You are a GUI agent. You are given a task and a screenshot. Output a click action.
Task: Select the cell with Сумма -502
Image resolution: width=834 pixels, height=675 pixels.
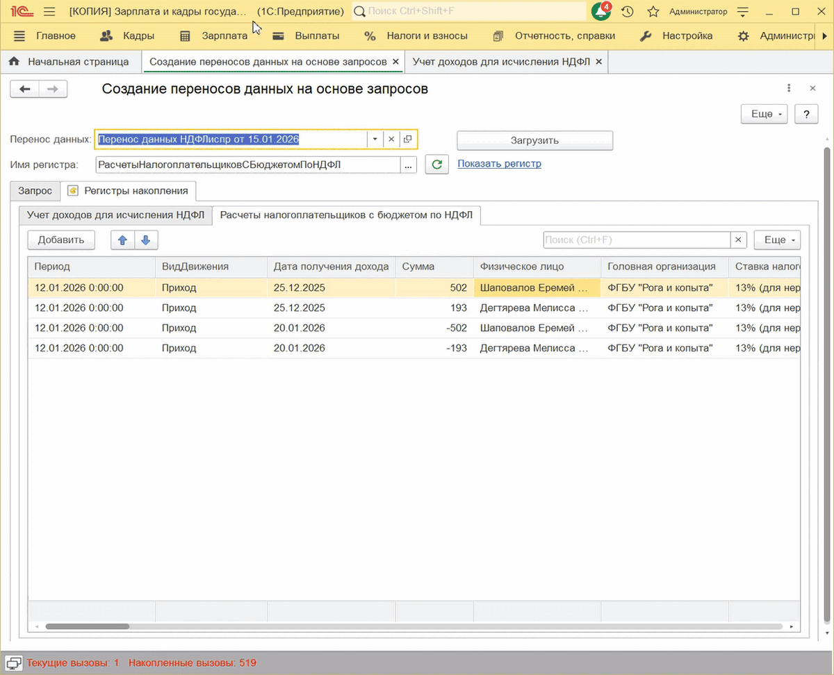[434, 328]
